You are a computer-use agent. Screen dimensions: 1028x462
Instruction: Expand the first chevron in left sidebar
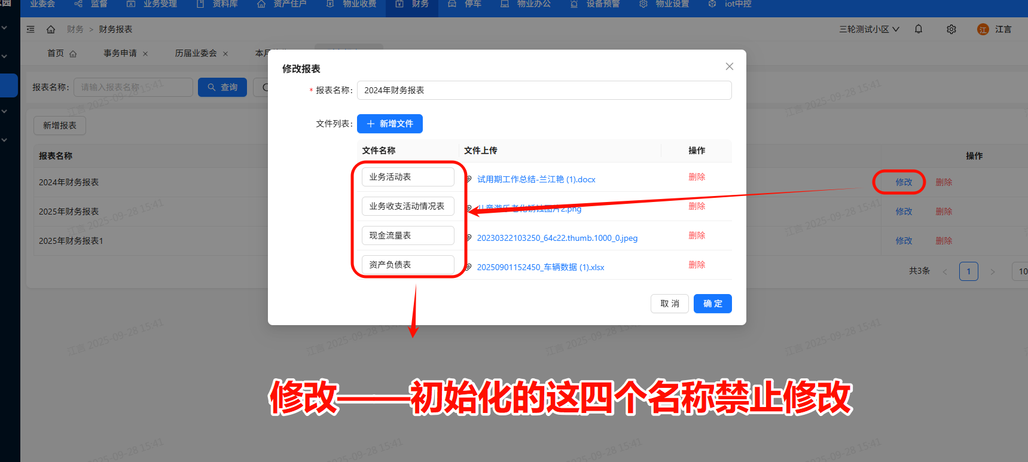(5, 27)
